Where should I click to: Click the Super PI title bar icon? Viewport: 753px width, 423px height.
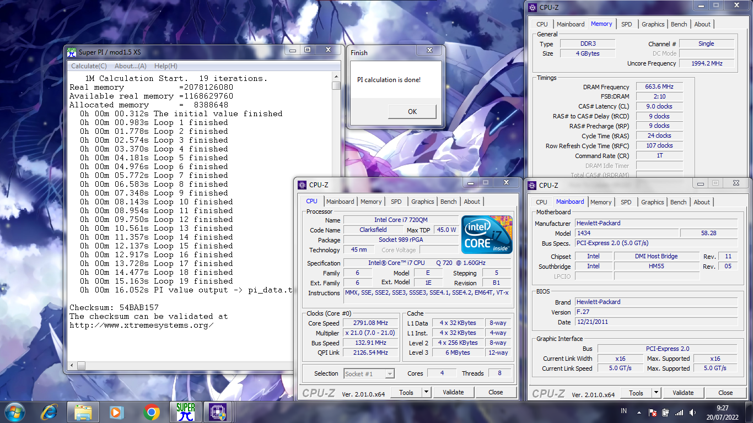pyautogui.click(x=71, y=52)
